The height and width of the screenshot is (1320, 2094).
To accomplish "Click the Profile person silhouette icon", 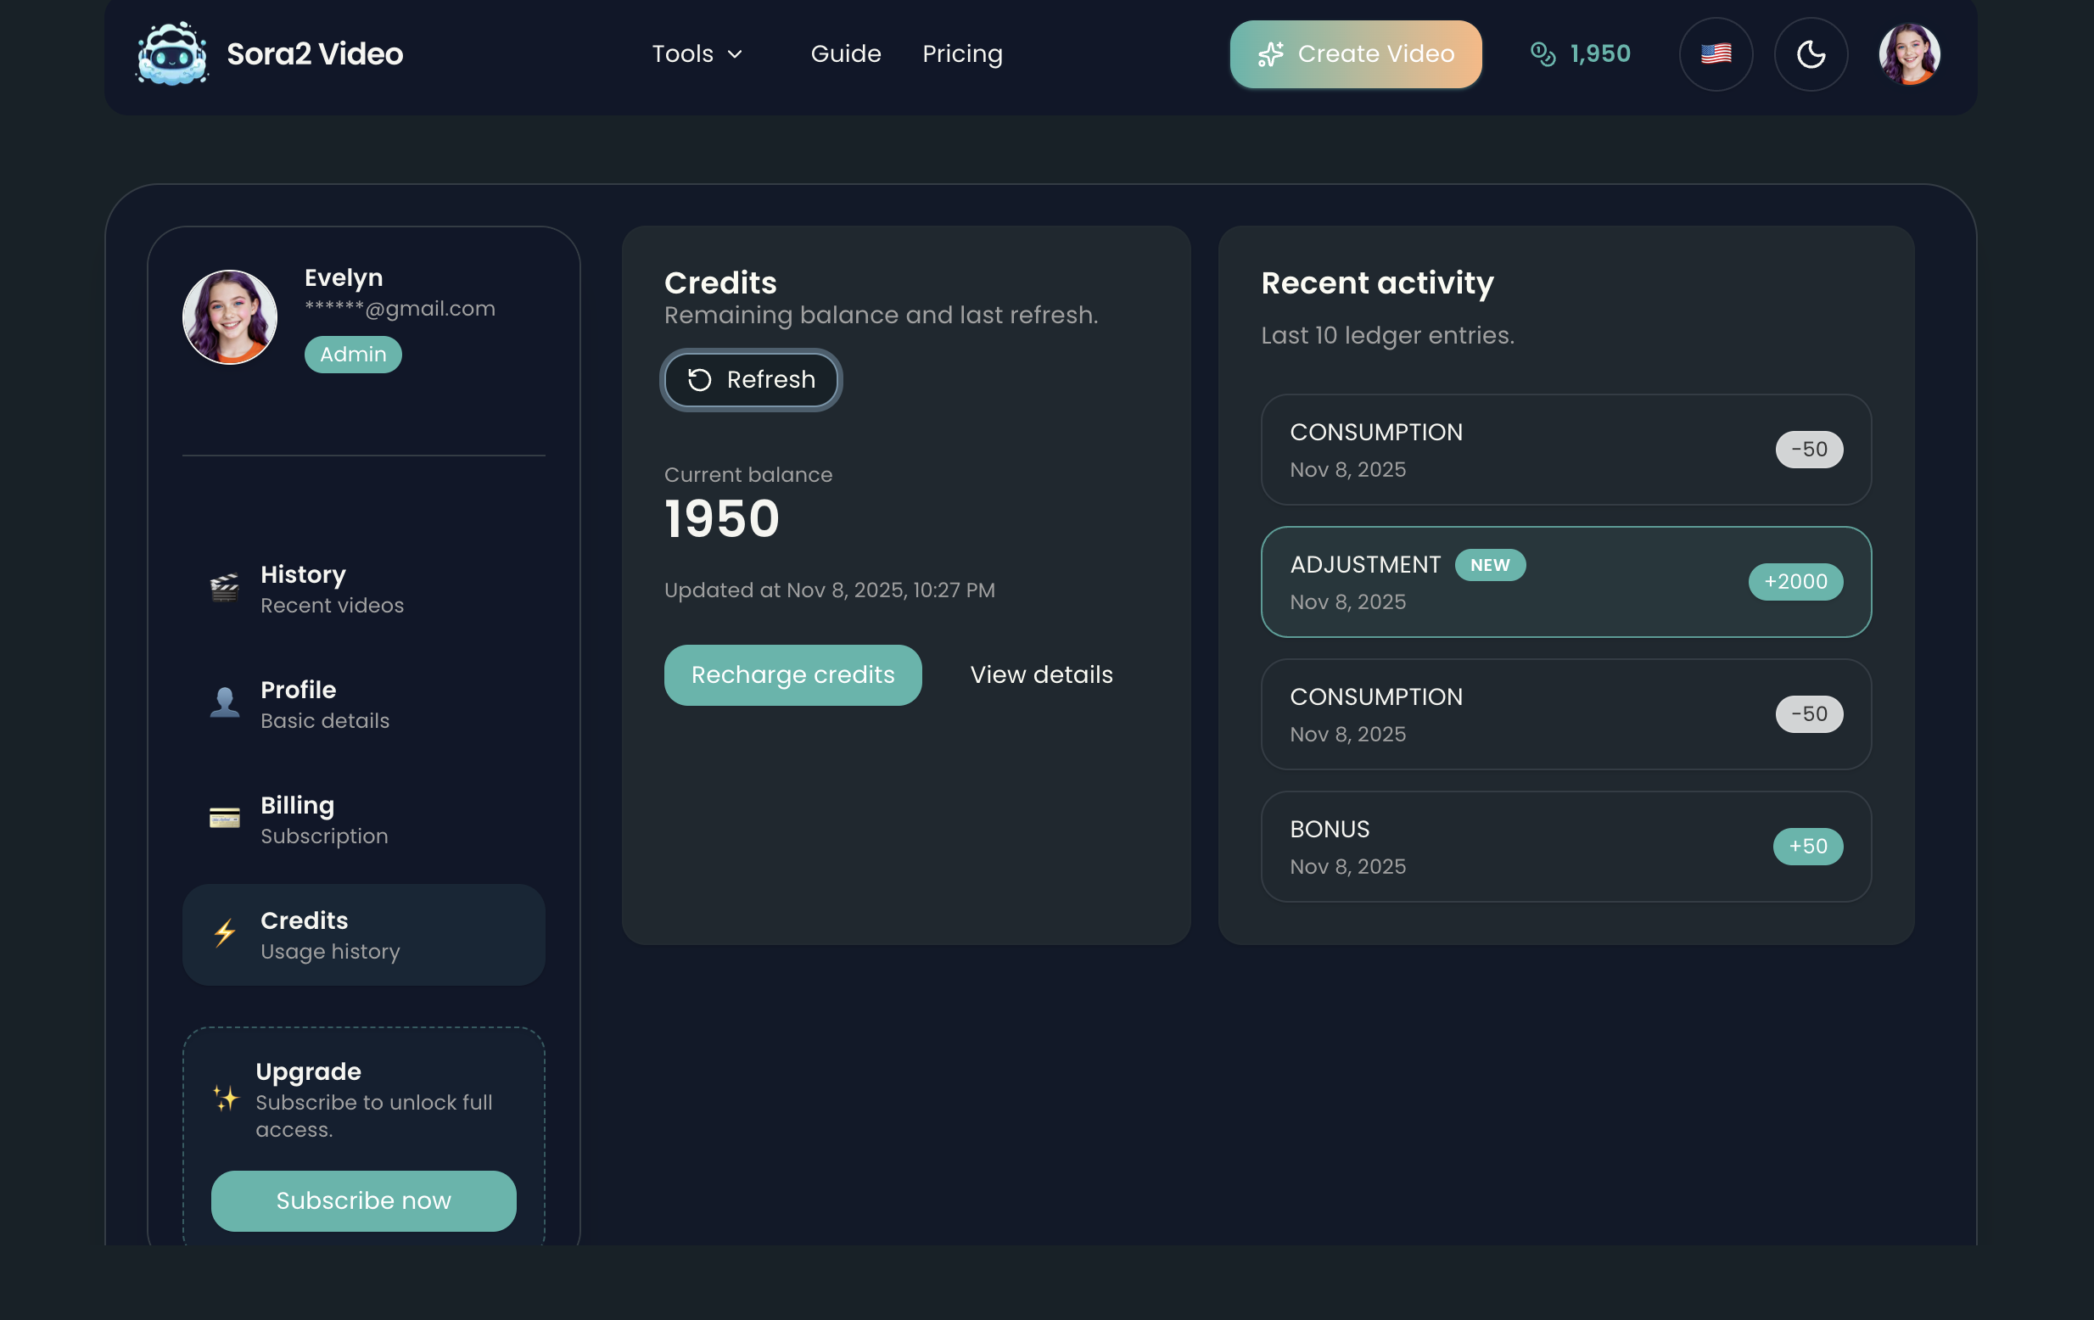I will (x=224, y=702).
